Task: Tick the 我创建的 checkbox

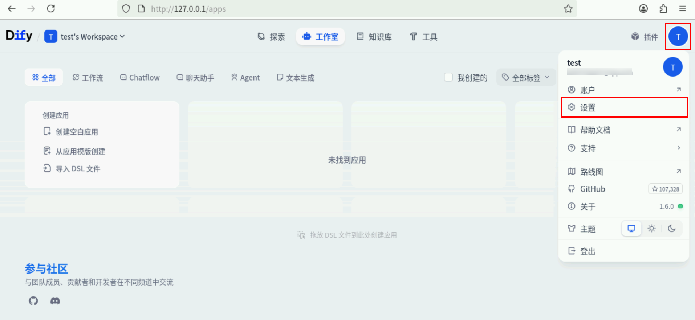Action: [448, 77]
